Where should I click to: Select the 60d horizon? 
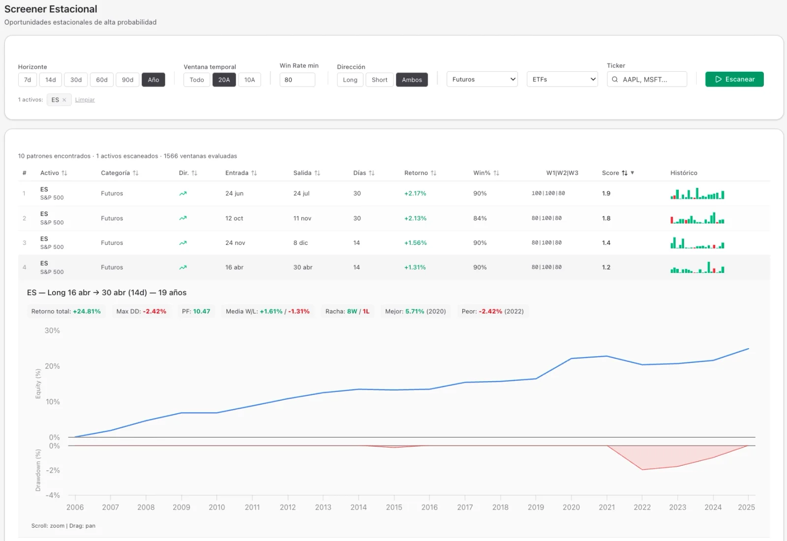pyautogui.click(x=102, y=80)
